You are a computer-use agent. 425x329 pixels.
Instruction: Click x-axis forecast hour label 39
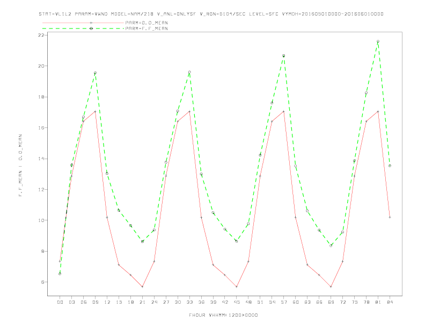coord(213,302)
